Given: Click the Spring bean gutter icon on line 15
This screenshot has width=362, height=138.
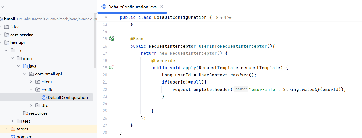Looking at the screenshot, I should [111, 39].
